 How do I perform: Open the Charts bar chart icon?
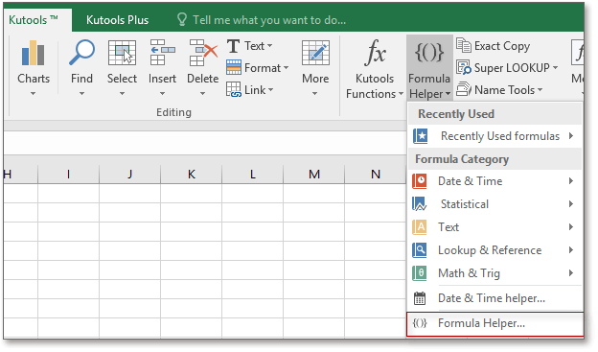(33, 53)
